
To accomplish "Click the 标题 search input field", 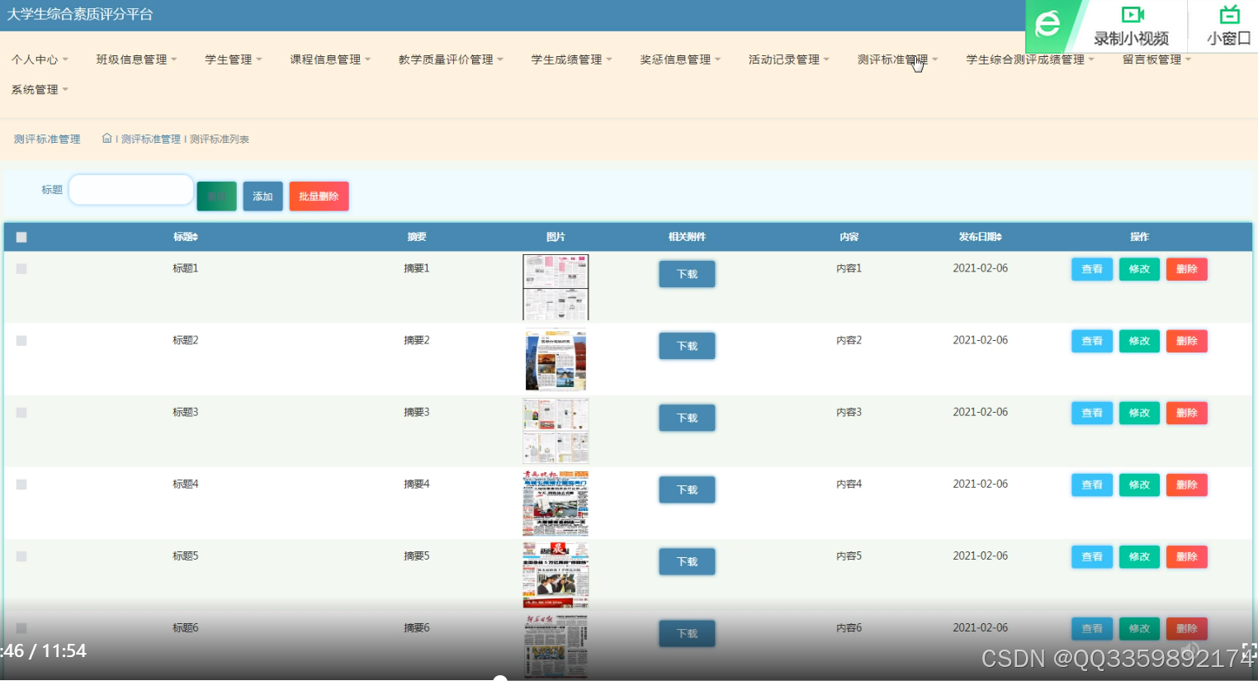I will tap(131, 190).
